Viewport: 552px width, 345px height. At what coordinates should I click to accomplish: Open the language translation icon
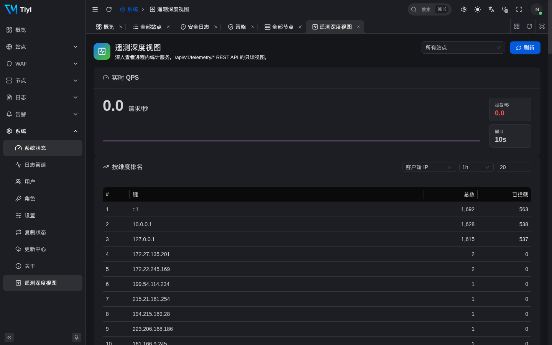[491, 9]
